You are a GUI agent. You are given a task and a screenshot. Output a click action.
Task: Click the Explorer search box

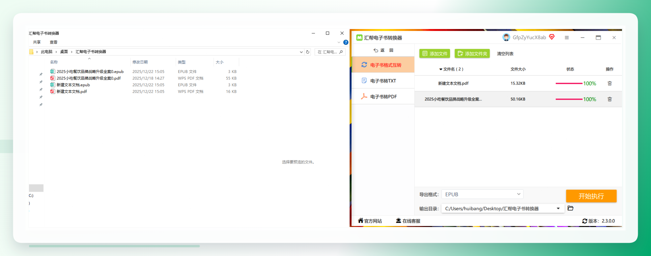(330, 52)
